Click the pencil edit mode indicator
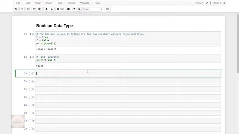239x134 pixels. (207, 3)
